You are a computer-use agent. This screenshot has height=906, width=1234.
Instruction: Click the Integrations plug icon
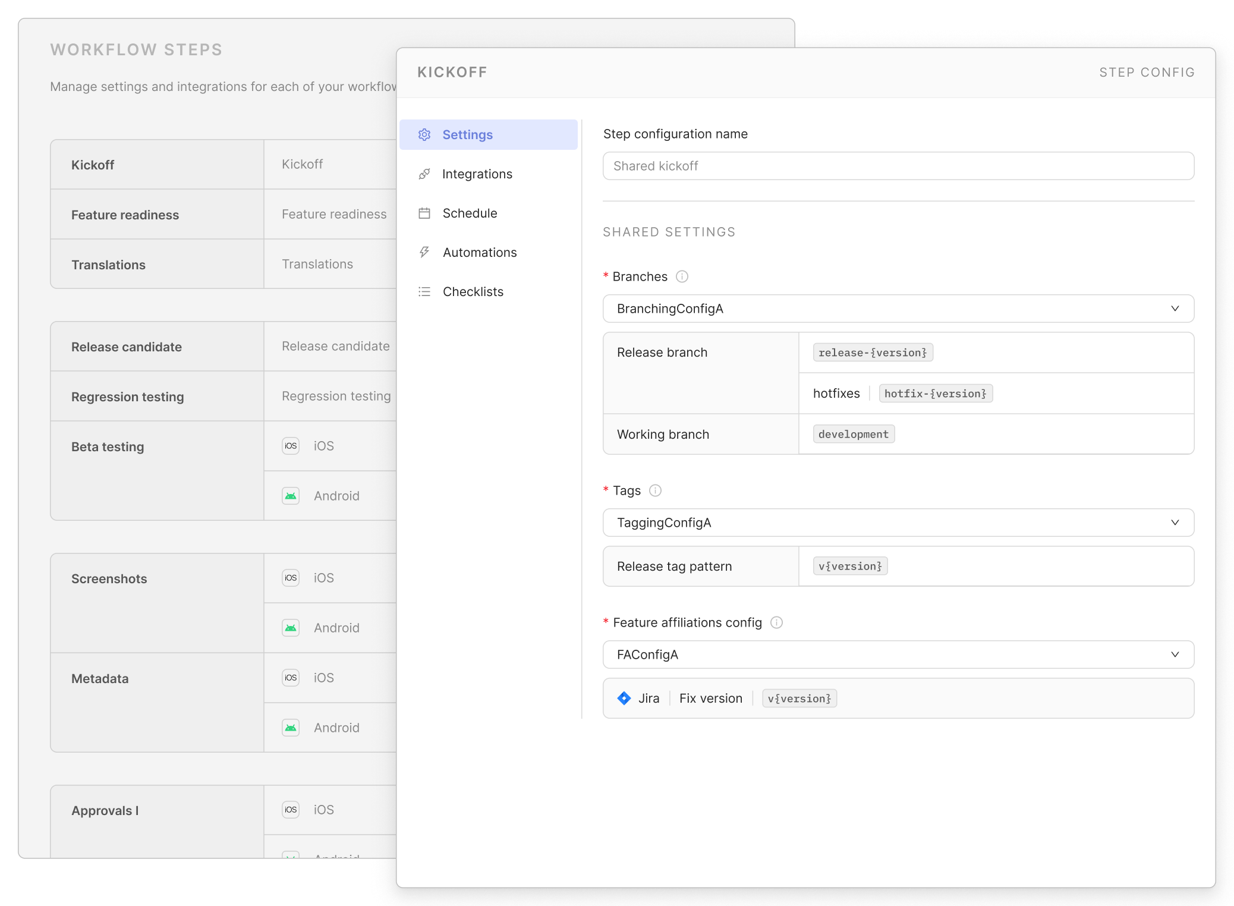click(x=424, y=174)
